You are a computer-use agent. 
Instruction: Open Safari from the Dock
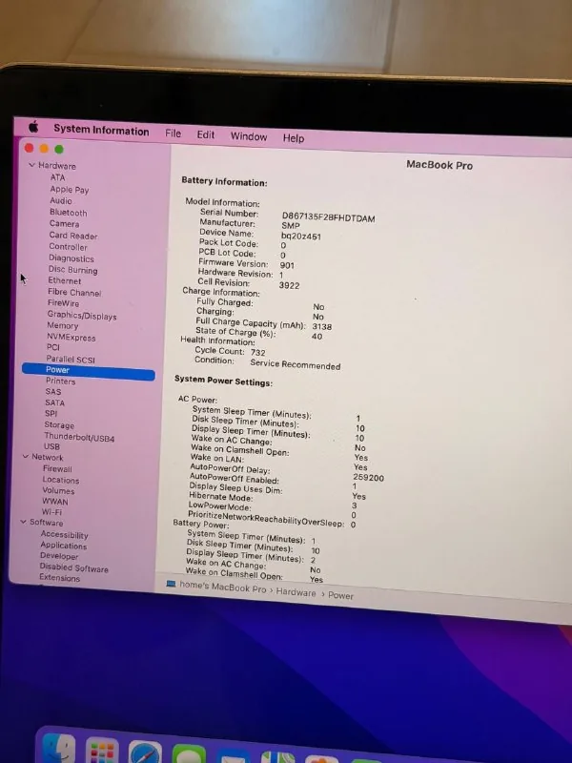coord(145,753)
